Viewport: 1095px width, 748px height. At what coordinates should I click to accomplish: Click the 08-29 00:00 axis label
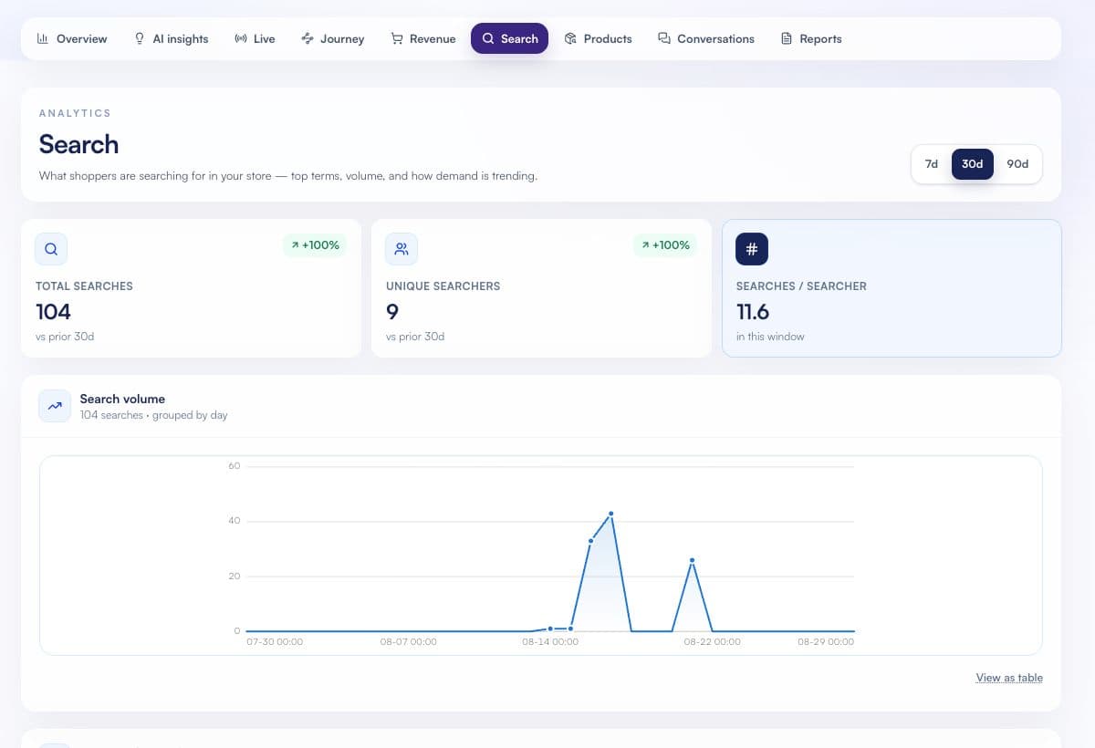pos(826,642)
